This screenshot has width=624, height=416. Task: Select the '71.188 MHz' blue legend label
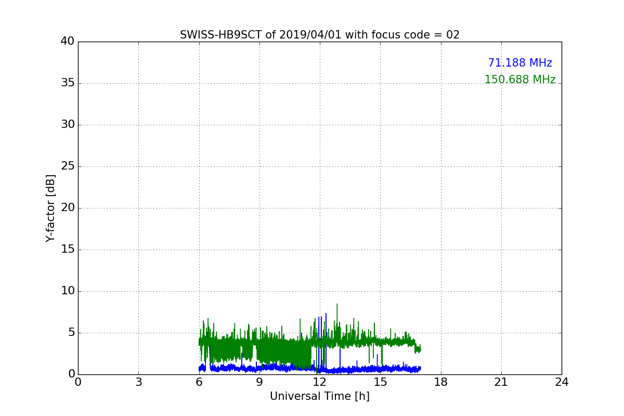pos(520,63)
